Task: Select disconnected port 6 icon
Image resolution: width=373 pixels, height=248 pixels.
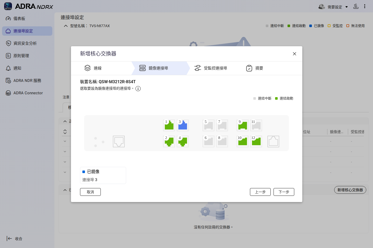Action: pyautogui.click(x=209, y=142)
